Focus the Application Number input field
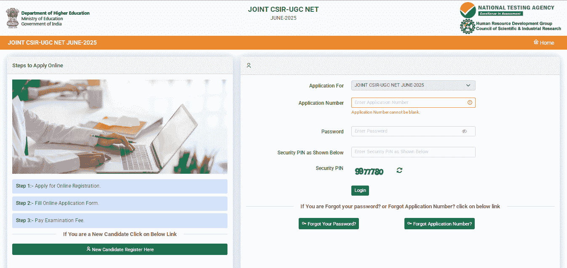This screenshot has width=567, height=268. [x=413, y=103]
